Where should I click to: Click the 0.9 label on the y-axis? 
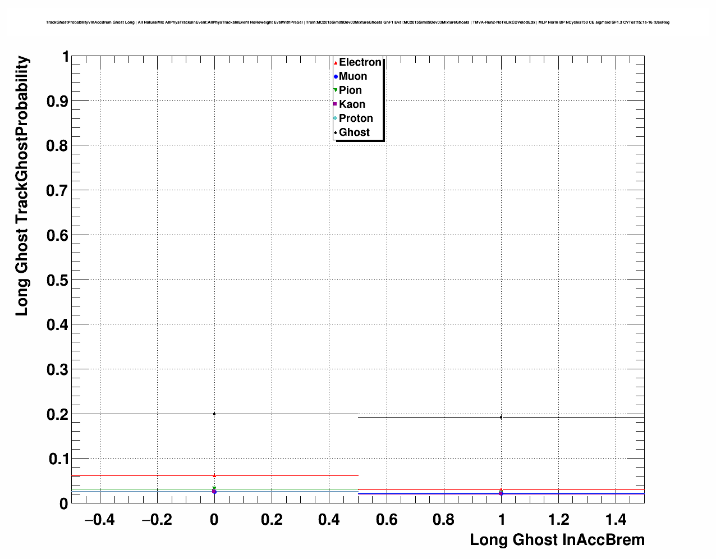[58, 101]
